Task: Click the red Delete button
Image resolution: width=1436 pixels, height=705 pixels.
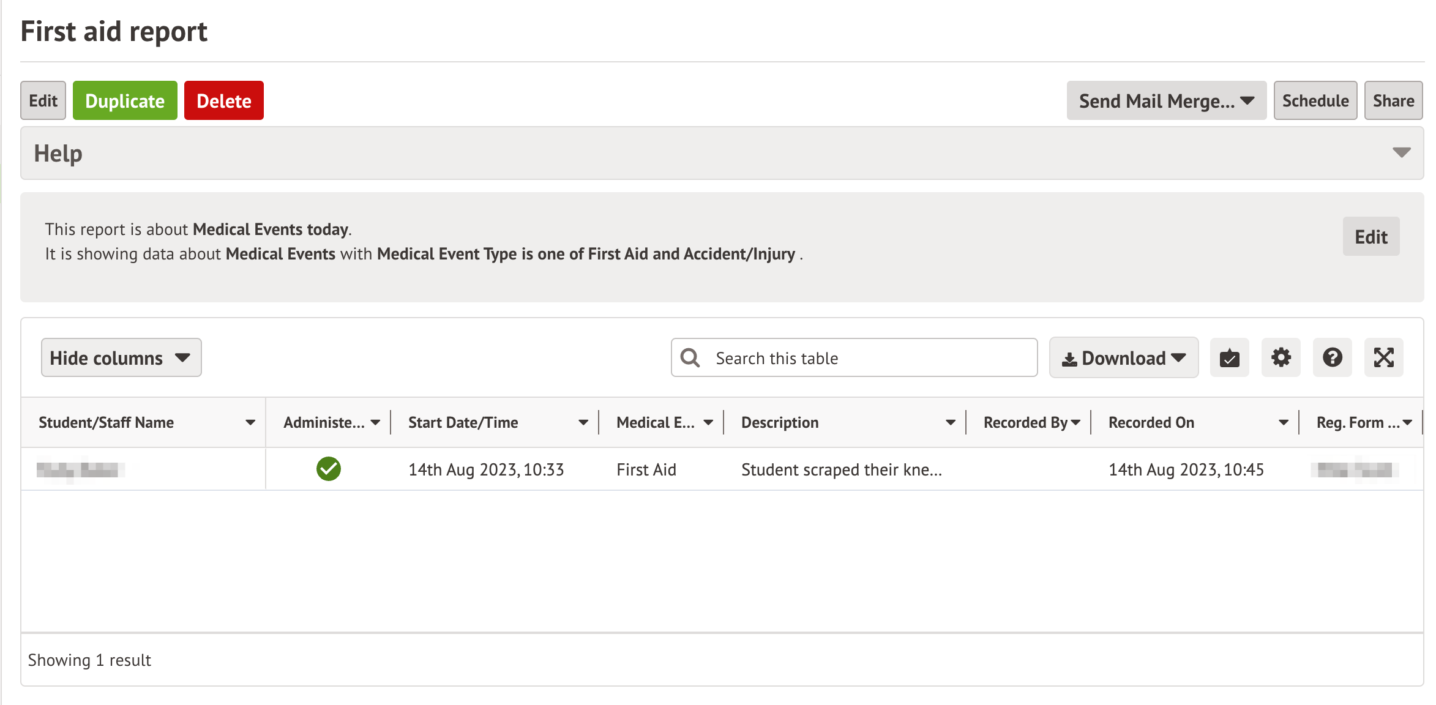Action: coord(223,100)
